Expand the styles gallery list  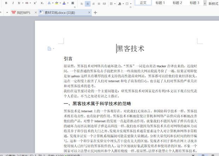tap(205, 4)
